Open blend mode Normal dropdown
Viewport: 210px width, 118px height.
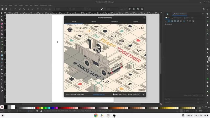pos(198,95)
